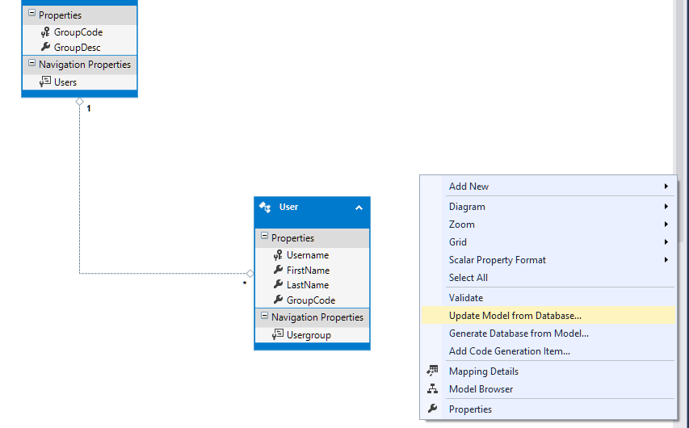
Task: Click the key icon next to Username
Action: point(278,255)
